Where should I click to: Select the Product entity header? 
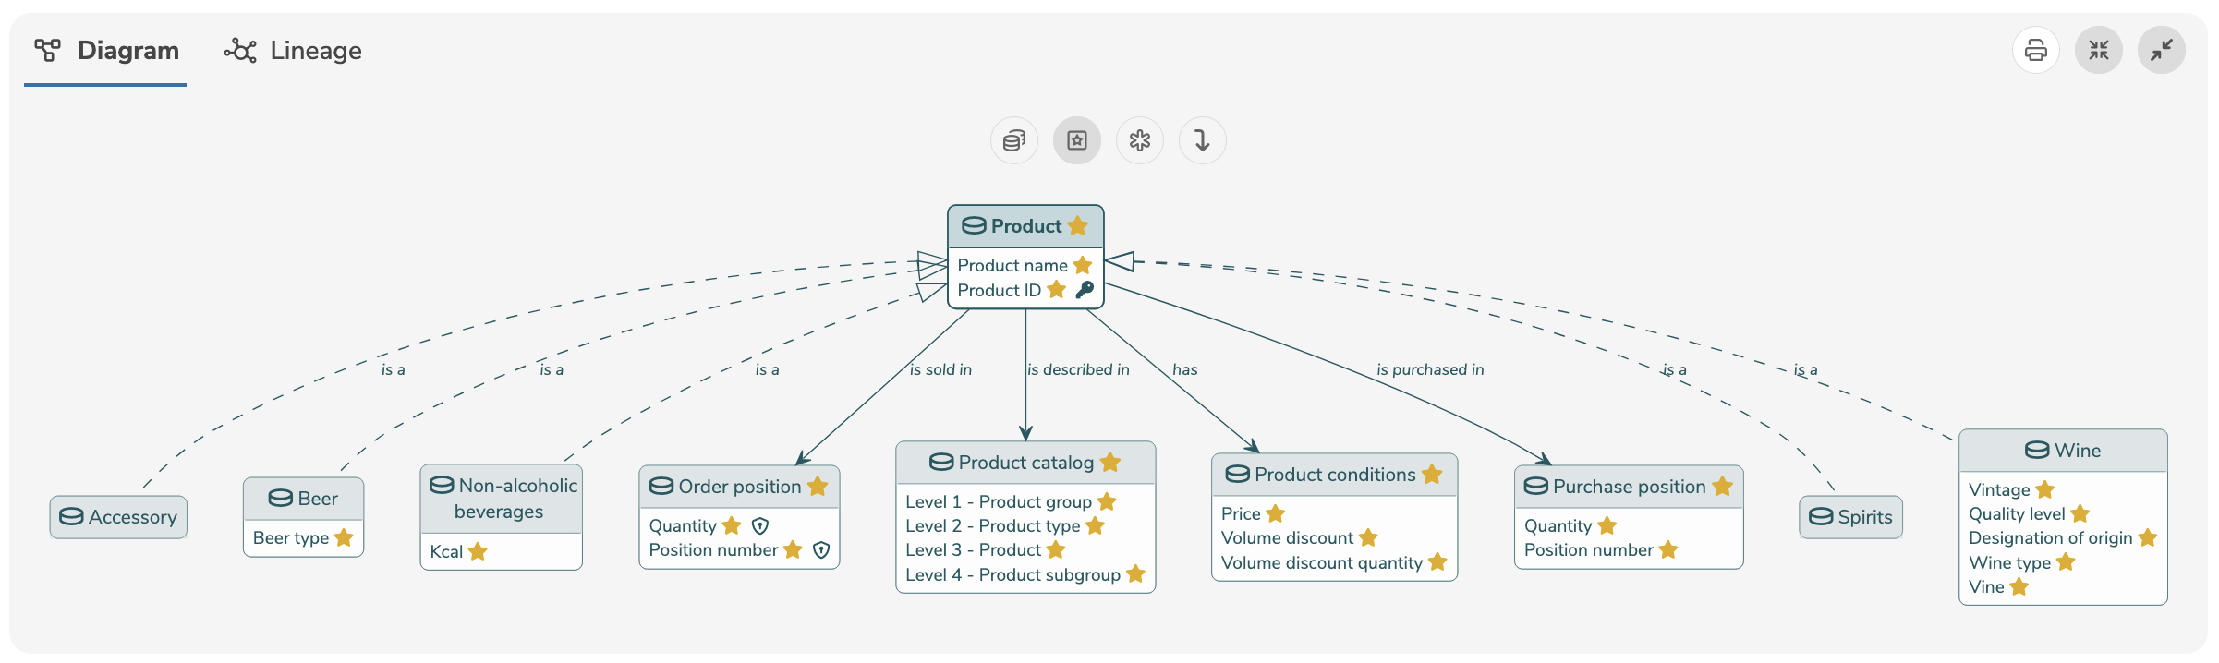coord(1025,226)
